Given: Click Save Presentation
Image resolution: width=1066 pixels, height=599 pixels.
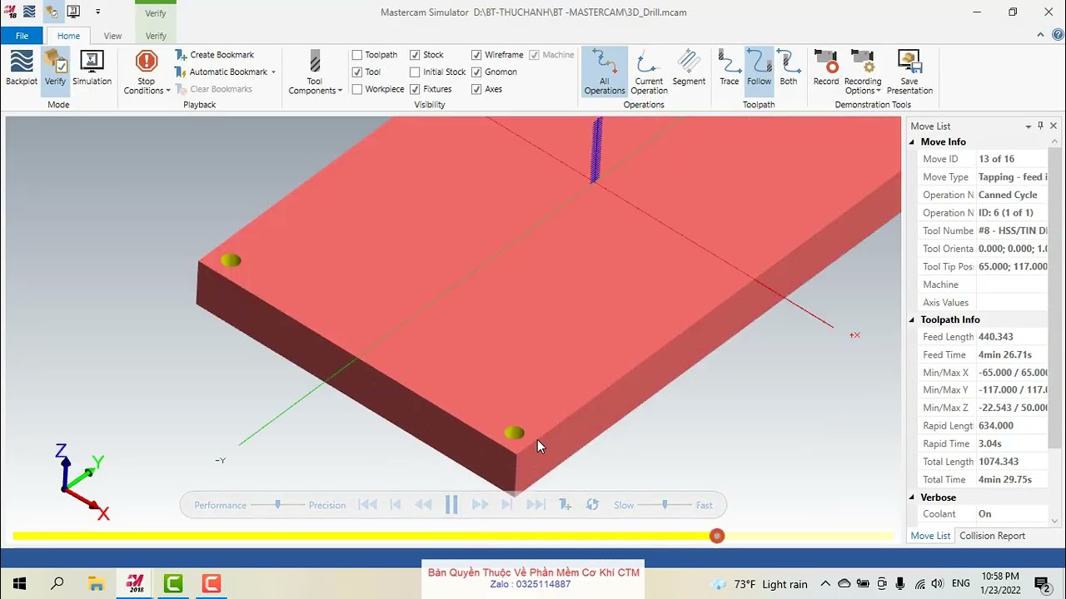Looking at the screenshot, I should coord(909,72).
